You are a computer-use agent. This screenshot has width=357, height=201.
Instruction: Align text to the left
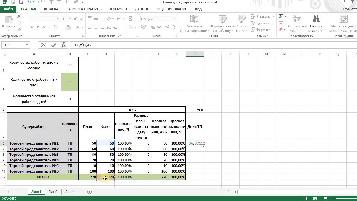90,27
